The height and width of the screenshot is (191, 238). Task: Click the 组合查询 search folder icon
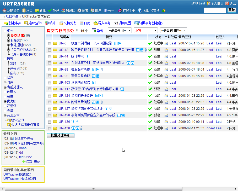[9, 120]
